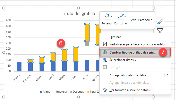Click the top-left chart resize handle
The width and height of the screenshot is (176, 100).
pyautogui.click(x=4, y=8)
